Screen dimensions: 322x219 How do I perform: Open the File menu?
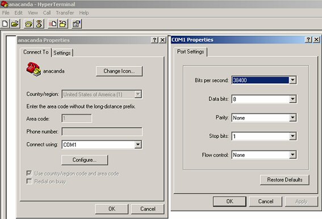[6, 12]
